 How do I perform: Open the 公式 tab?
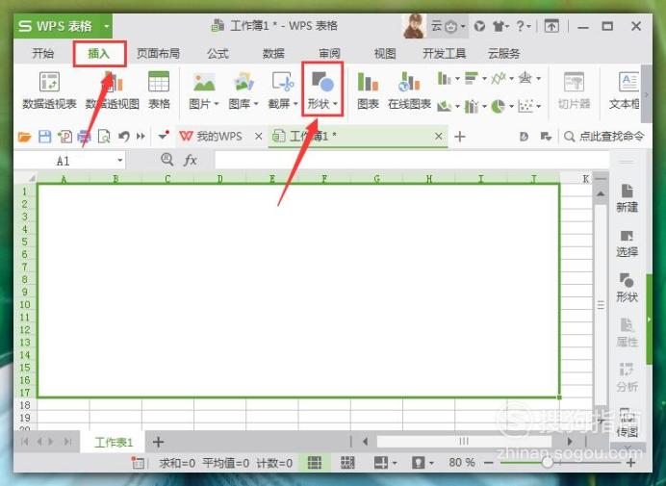[x=218, y=54]
